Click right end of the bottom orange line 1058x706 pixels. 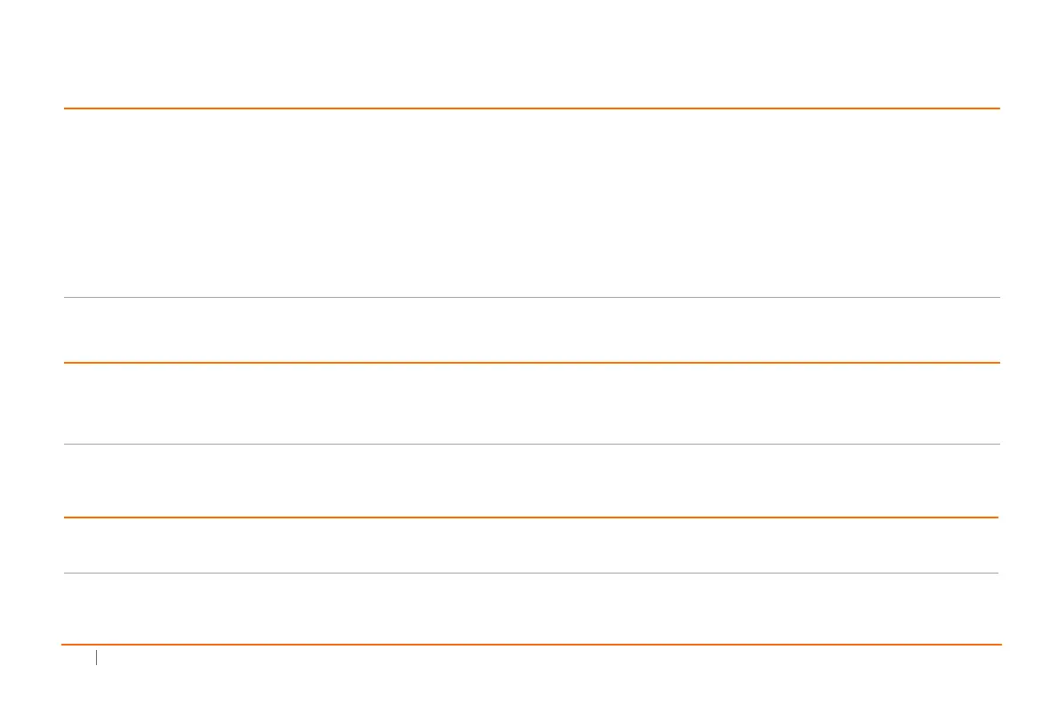point(997,644)
